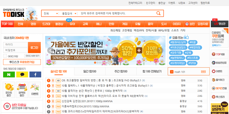Open the 게임 category menu
This screenshot has width=229, height=114.
tap(125, 24)
